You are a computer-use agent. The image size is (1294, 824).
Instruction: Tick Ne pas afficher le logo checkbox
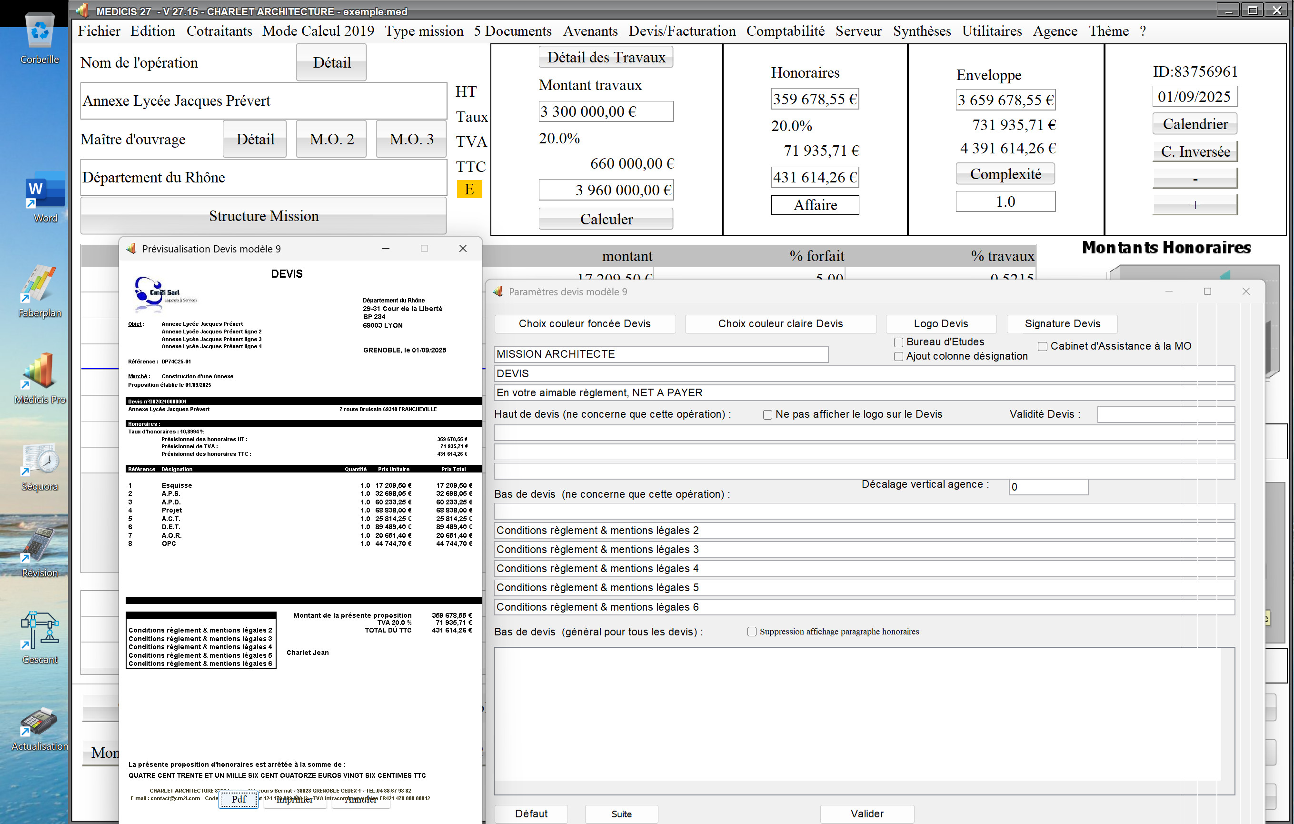click(x=767, y=414)
